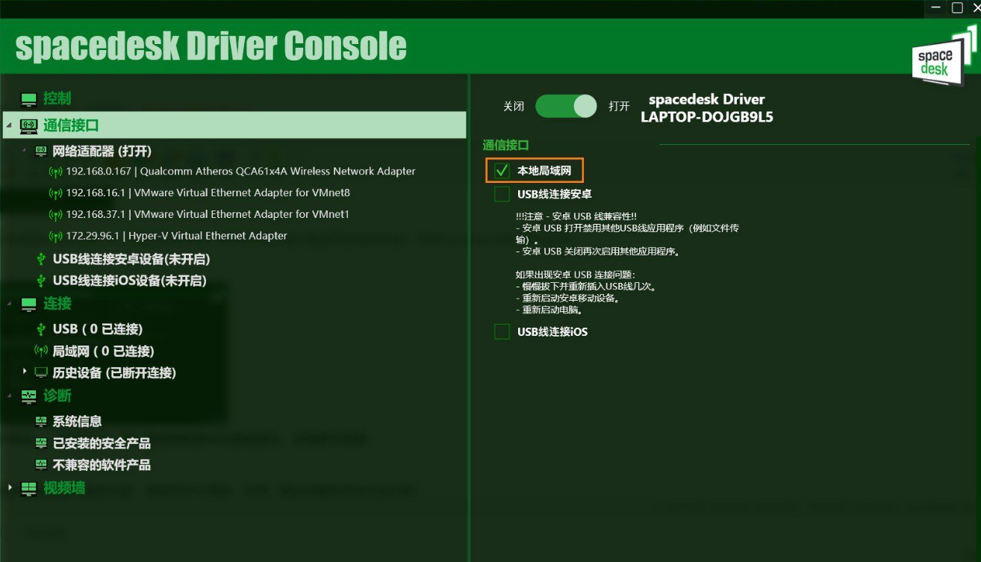Click the icon beside 已安装的安全产品

pos(41,443)
